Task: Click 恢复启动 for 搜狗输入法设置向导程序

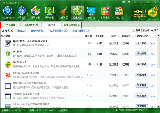Action: (x=142, y=75)
